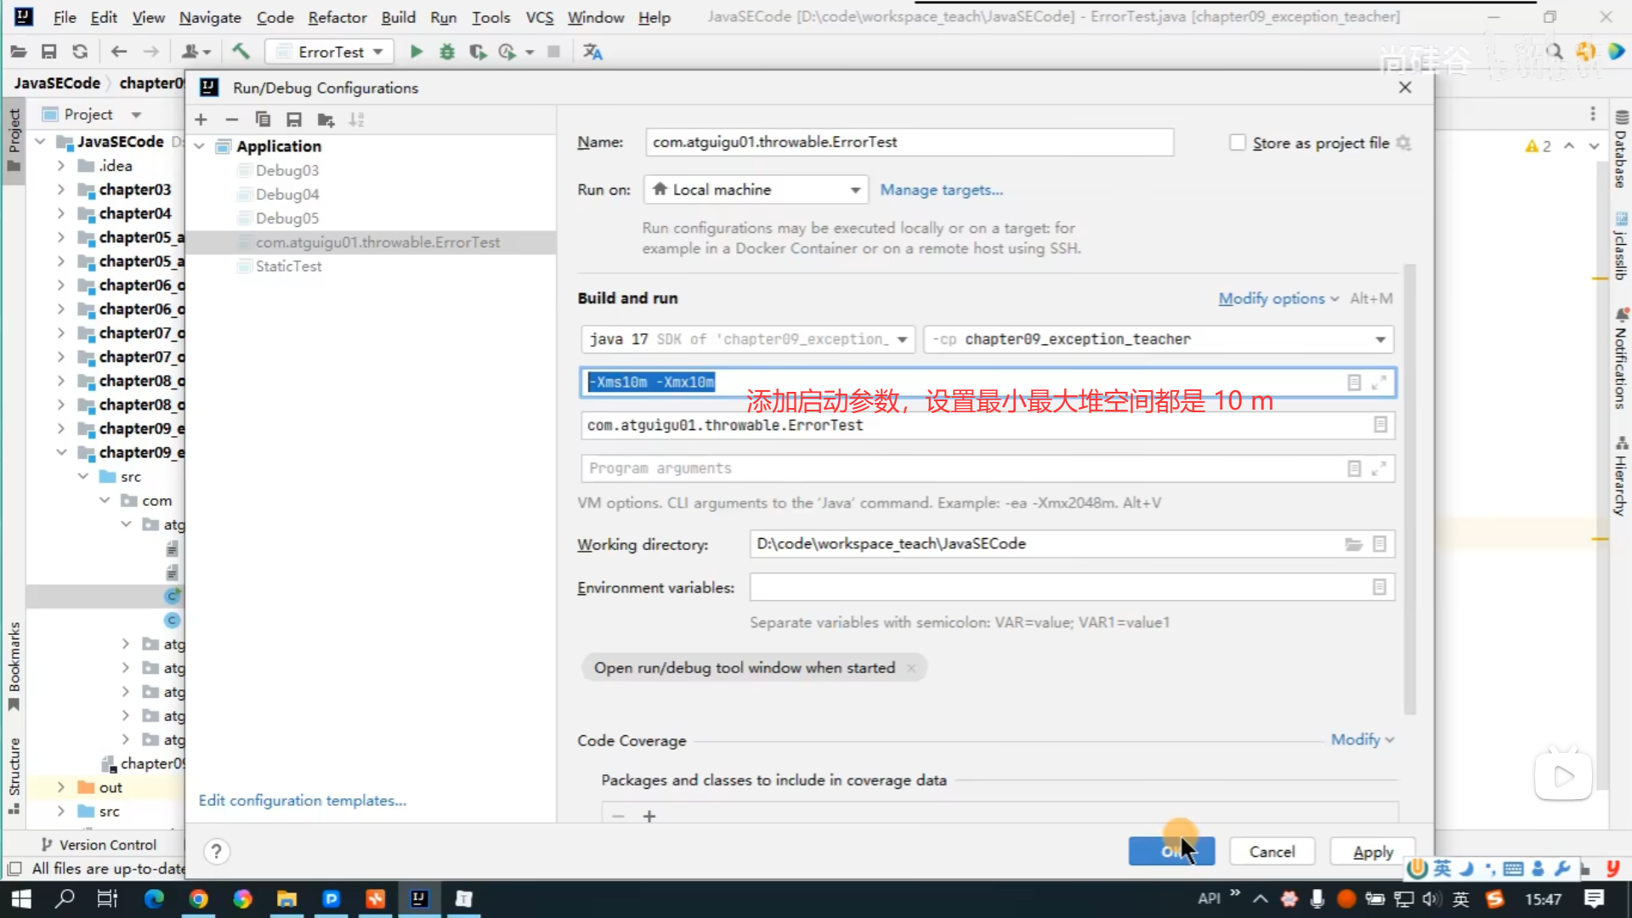Select the StaticTest configuration
This screenshot has height=918, width=1632.
pyautogui.click(x=288, y=266)
